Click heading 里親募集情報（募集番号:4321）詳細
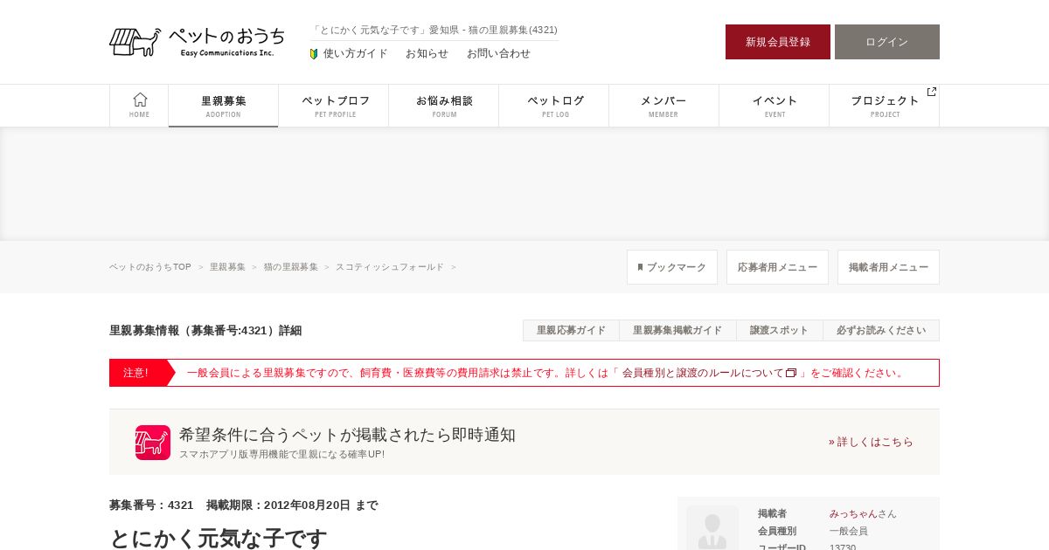The width and height of the screenshot is (1049, 550). point(205,331)
